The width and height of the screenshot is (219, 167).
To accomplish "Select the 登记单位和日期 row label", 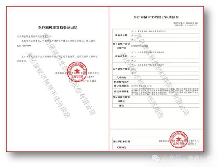I will 121,142.
